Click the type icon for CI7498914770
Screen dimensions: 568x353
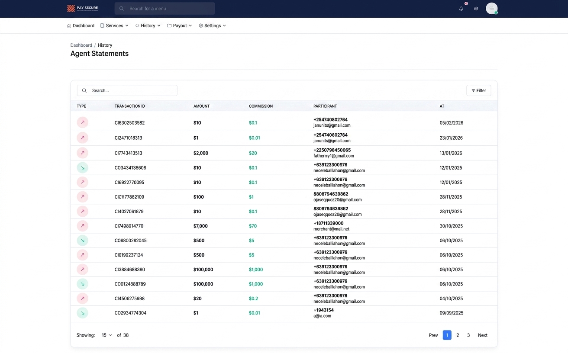(82, 226)
